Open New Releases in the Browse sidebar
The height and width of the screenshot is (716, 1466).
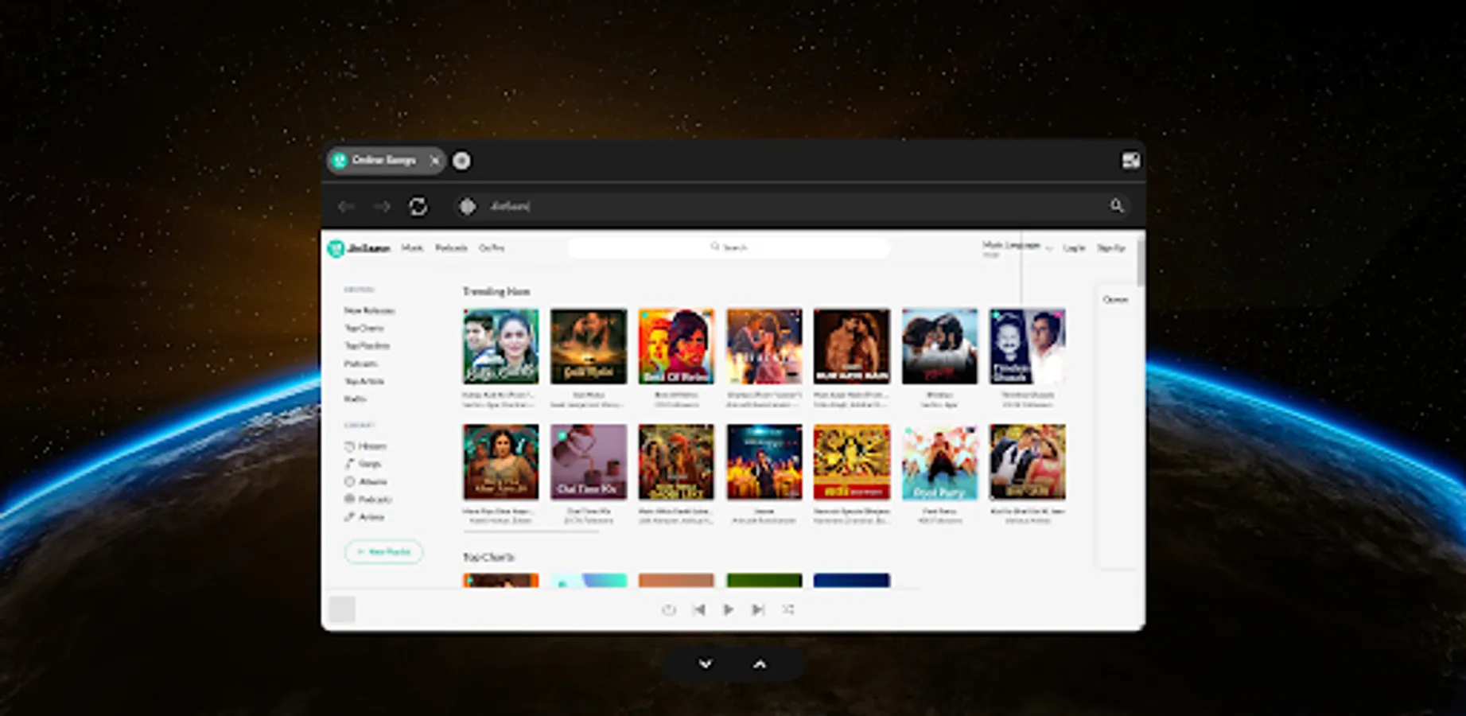point(369,311)
